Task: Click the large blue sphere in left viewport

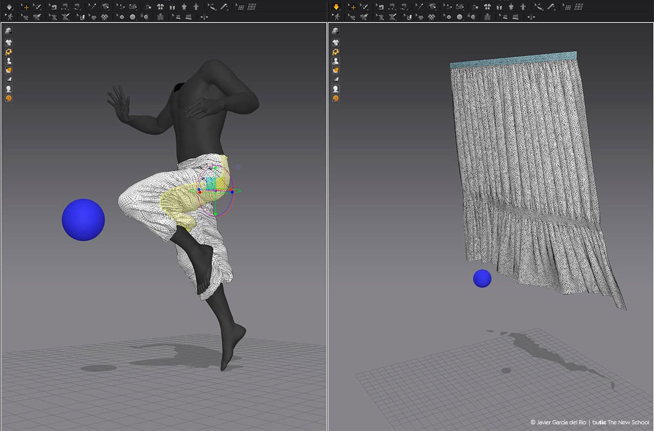Action: pyautogui.click(x=83, y=220)
